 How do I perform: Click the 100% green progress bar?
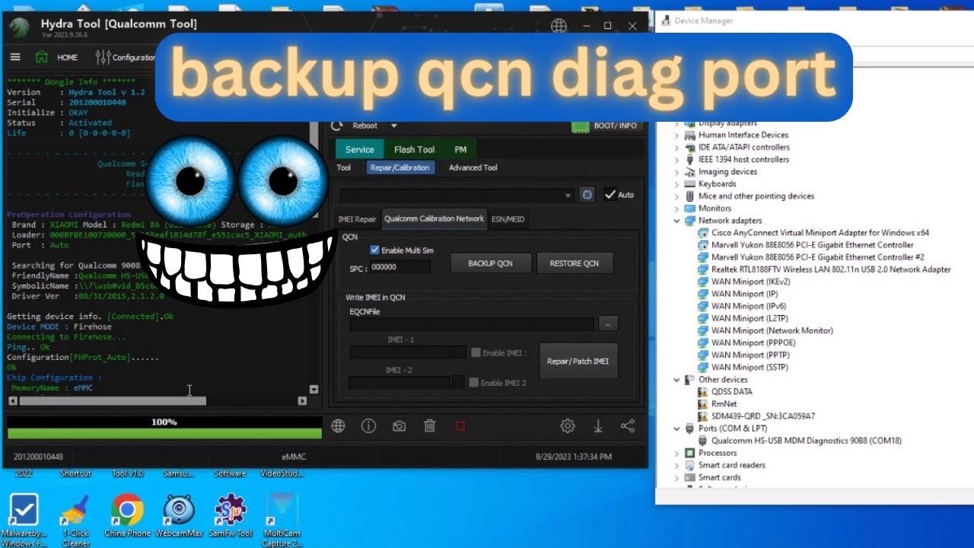pyautogui.click(x=164, y=433)
